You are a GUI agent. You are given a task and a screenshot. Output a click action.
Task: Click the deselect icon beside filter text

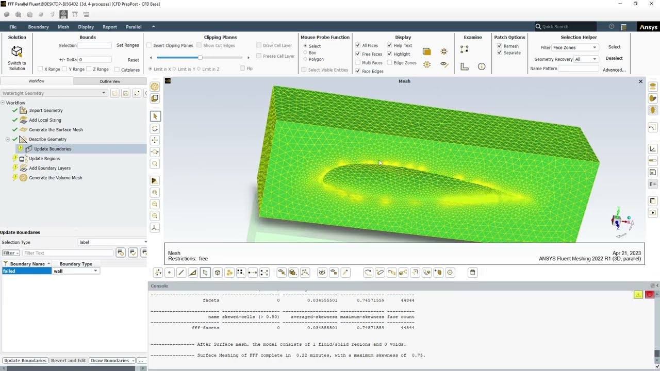(144, 252)
